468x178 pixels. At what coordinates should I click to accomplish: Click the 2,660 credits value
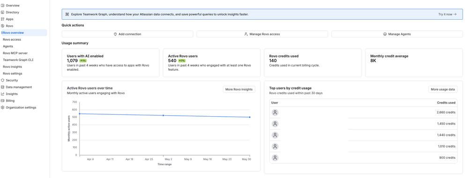446,112
